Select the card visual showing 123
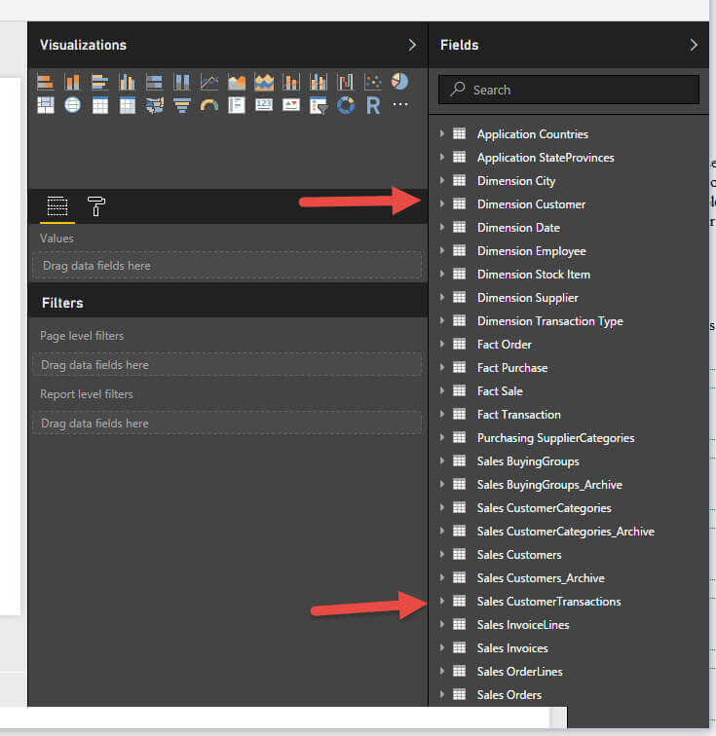716x736 pixels. (x=264, y=104)
